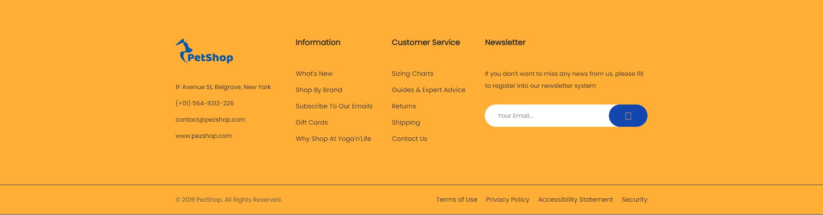Image resolution: width=823 pixels, height=215 pixels.
Task: View the Sizing Charts page
Action: (413, 74)
